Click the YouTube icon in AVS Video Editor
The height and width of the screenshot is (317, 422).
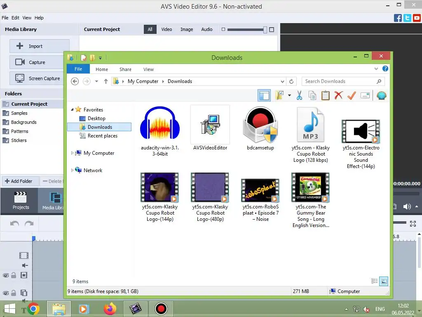pos(417,18)
